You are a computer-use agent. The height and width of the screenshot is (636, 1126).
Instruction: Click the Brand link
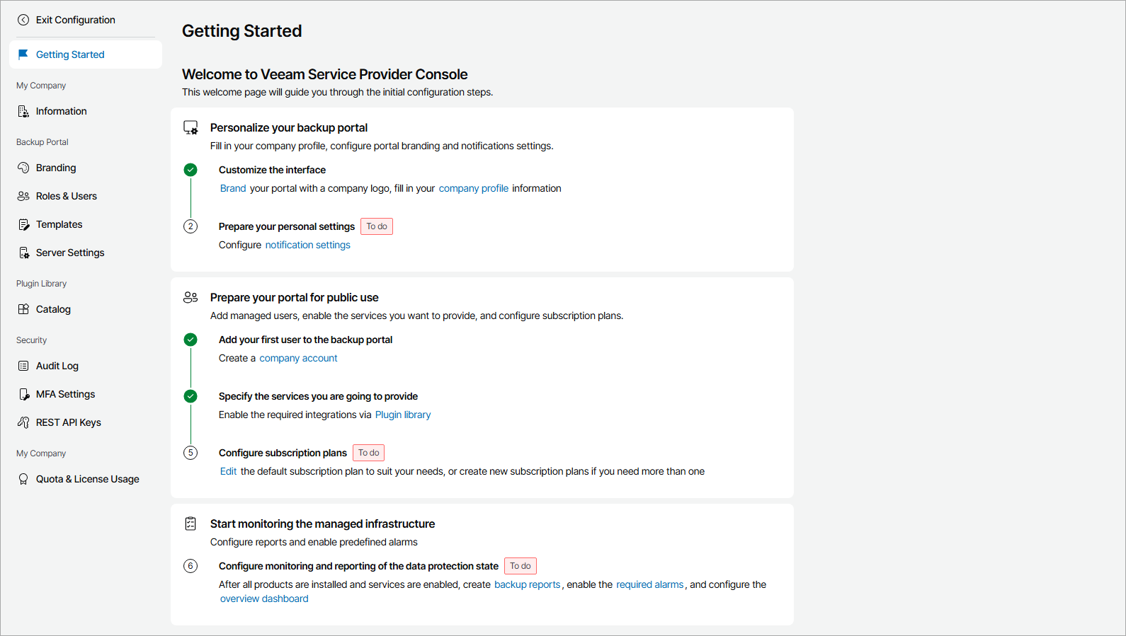[233, 188]
